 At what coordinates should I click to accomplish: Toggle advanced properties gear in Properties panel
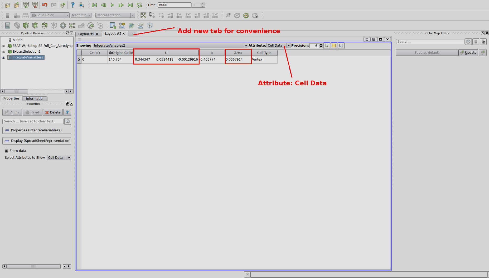[x=68, y=121]
